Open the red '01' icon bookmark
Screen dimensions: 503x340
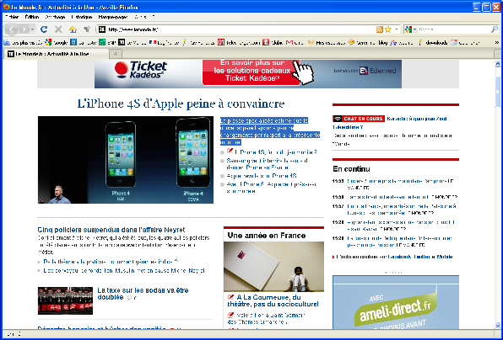[239, 42]
